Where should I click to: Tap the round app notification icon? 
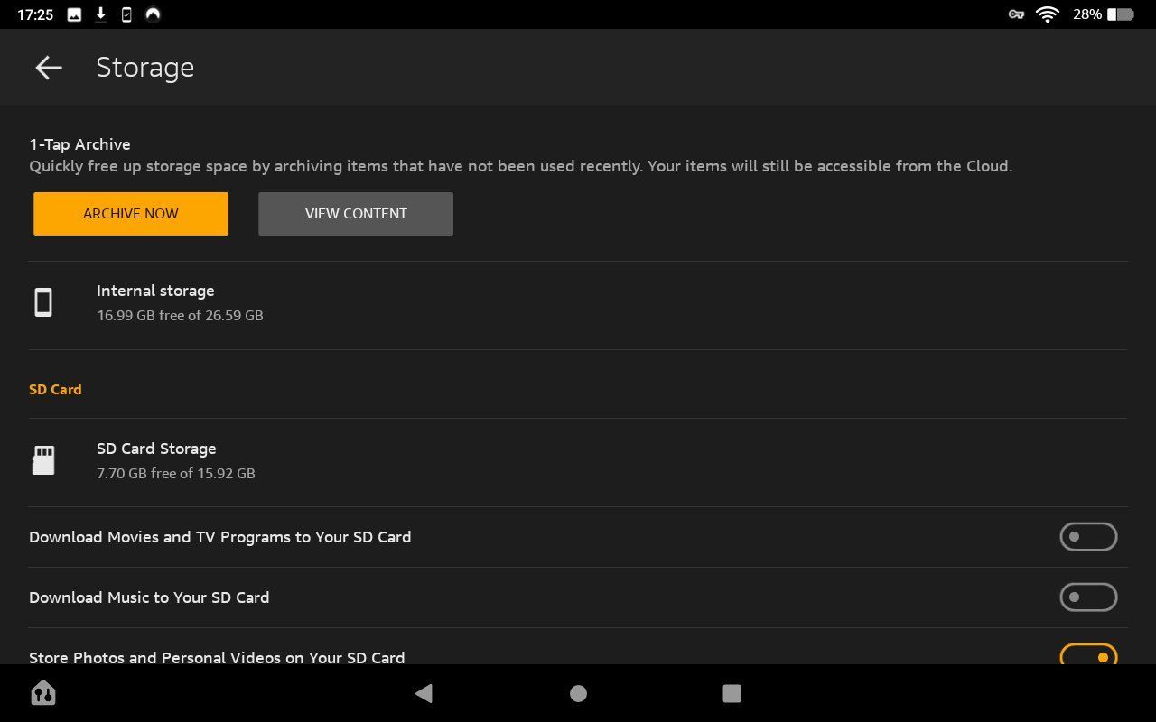point(154,14)
